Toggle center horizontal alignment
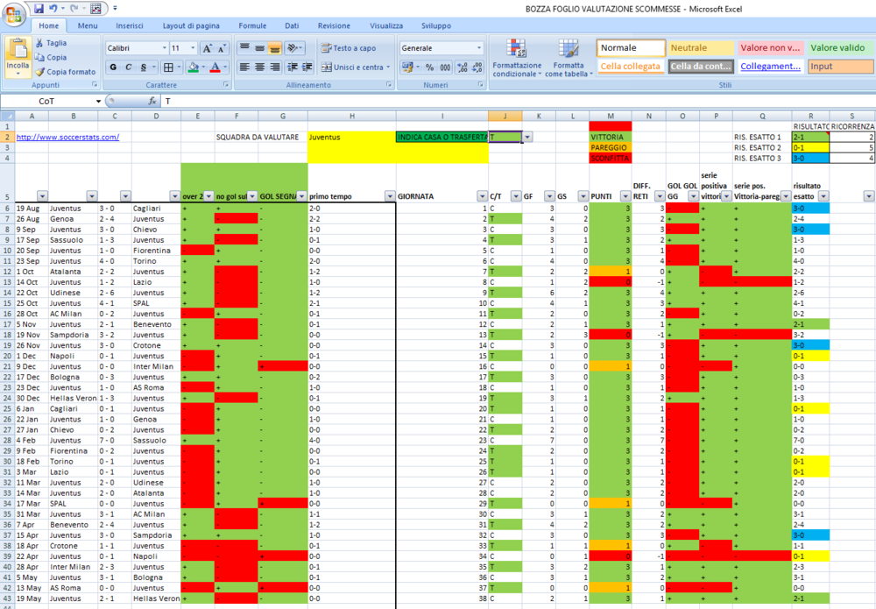This screenshot has width=876, height=609. click(x=259, y=67)
